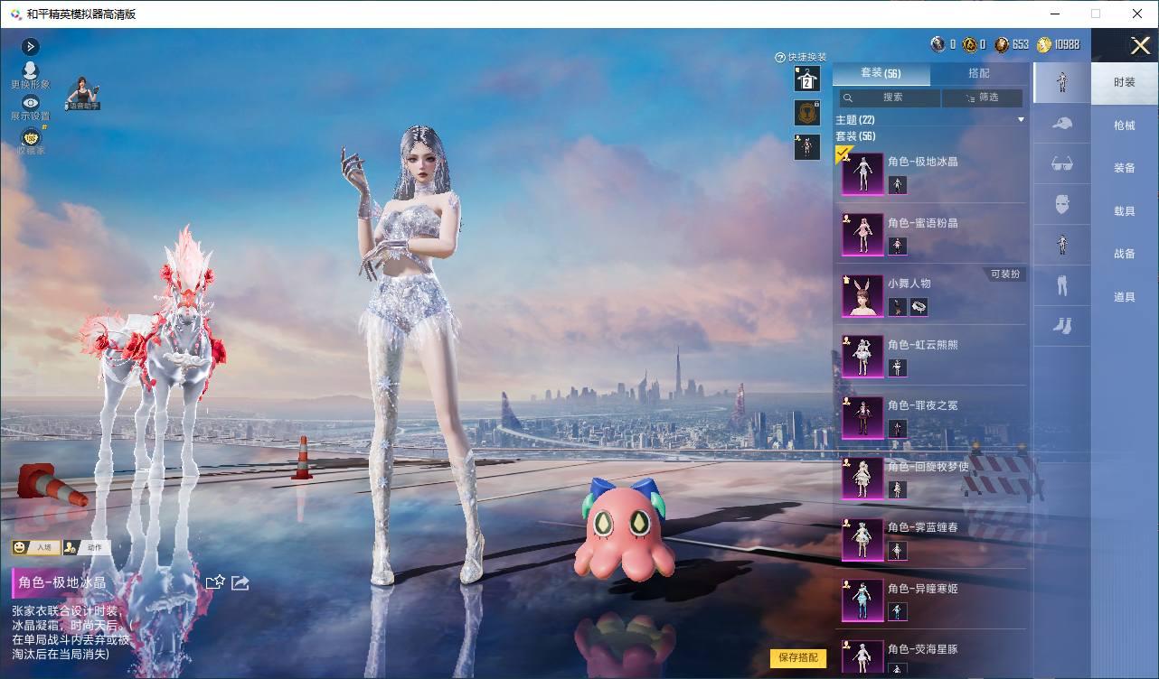Select the cap headwear category icon
This screenshot has height=679, width=1159.
click(x=1062, y=124)
